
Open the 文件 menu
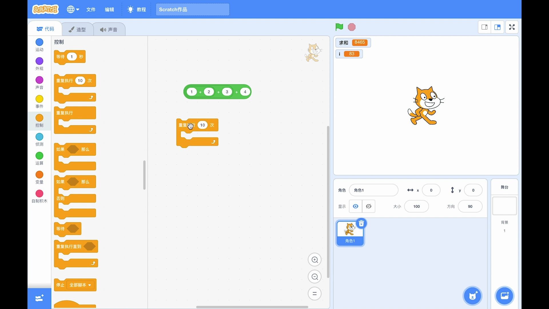[91, 9]
